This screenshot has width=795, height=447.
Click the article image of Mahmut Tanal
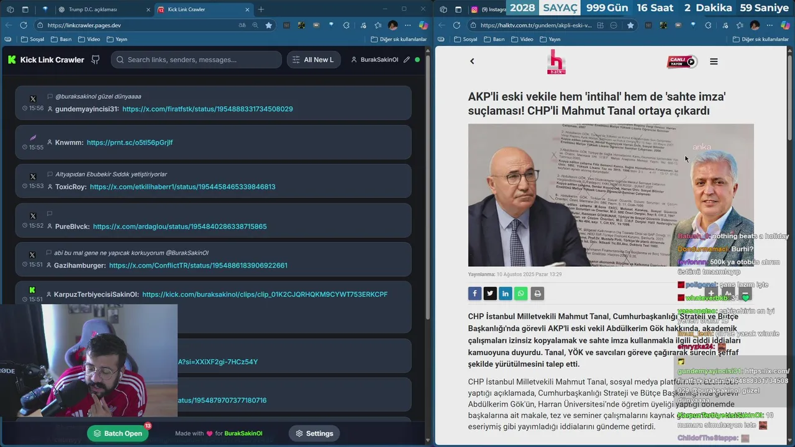point(611,195)
